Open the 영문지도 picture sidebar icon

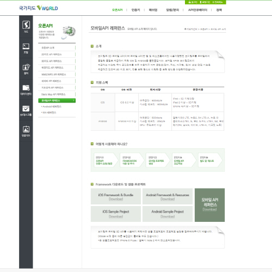(x=26, y=131)
